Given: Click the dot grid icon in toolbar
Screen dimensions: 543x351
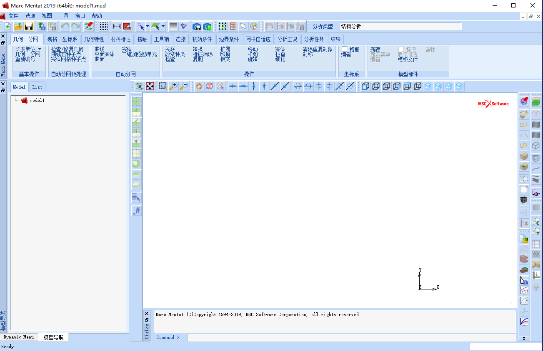Looking at the screenshot, I should (x=104, y=26).
